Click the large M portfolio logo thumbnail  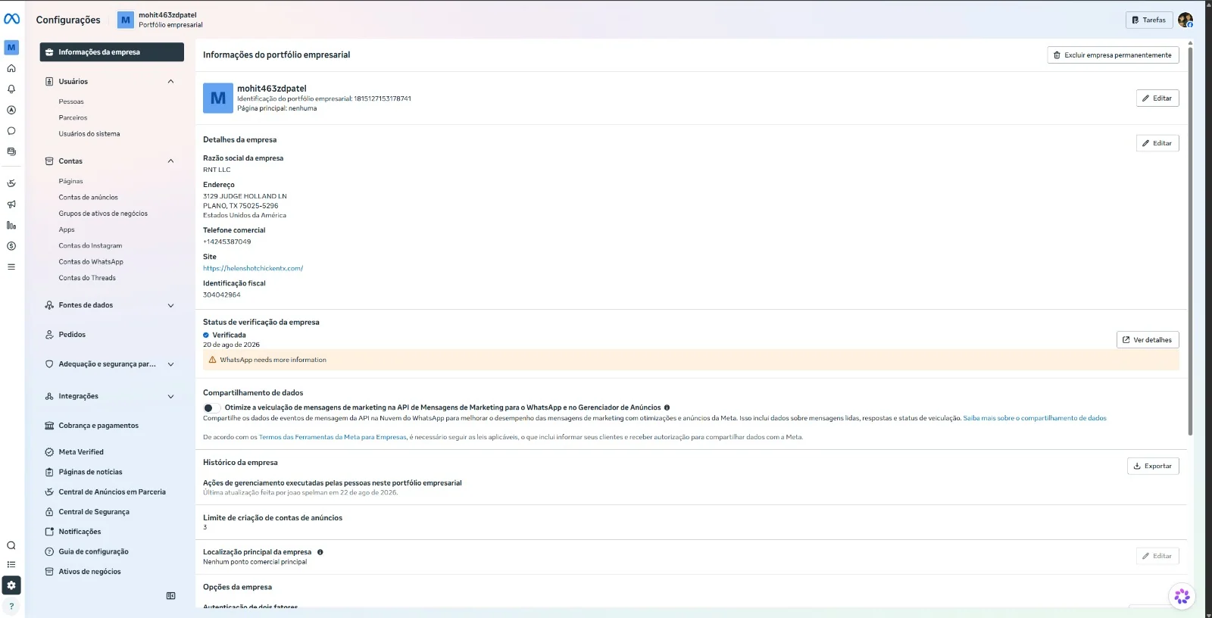[x=218, y=98]
